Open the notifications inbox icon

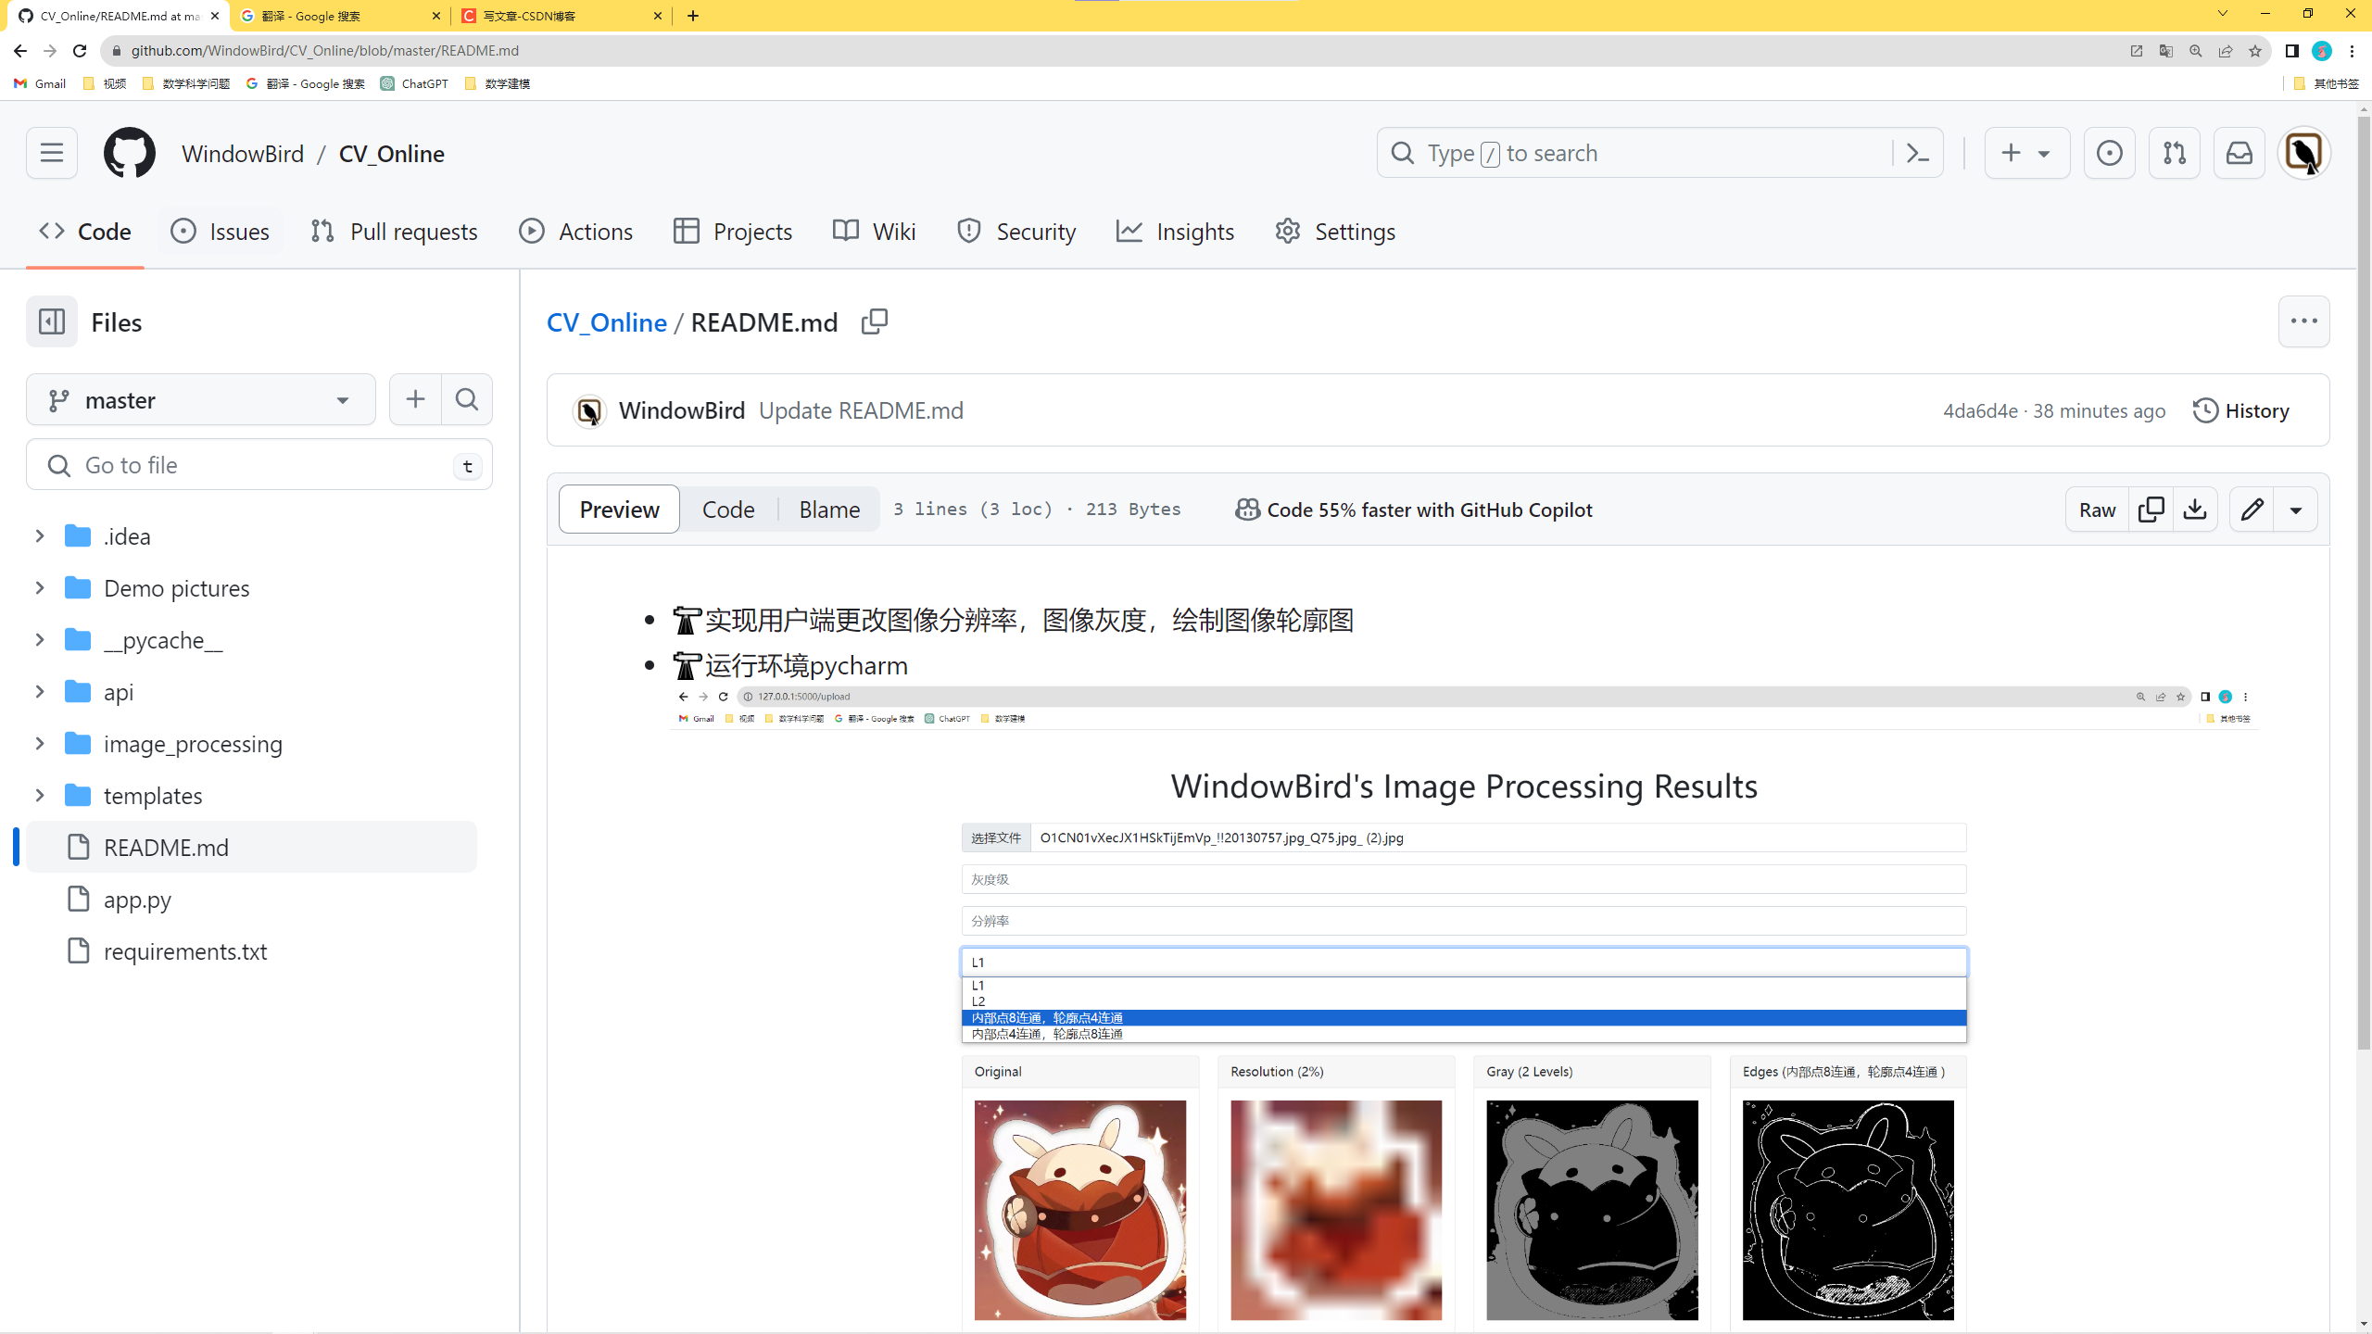point(2239,153)
